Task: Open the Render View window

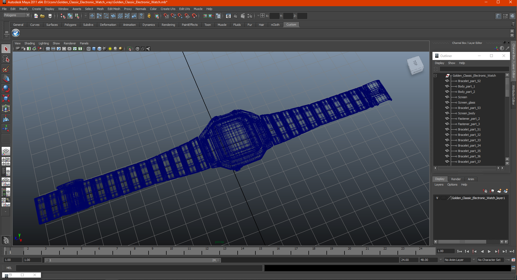Action: point(228,16)
